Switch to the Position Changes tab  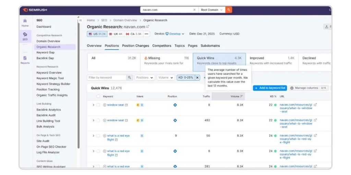pyautogui.click(x=135, y=46)
